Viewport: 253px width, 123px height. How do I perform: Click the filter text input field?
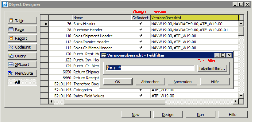[150, 68]
